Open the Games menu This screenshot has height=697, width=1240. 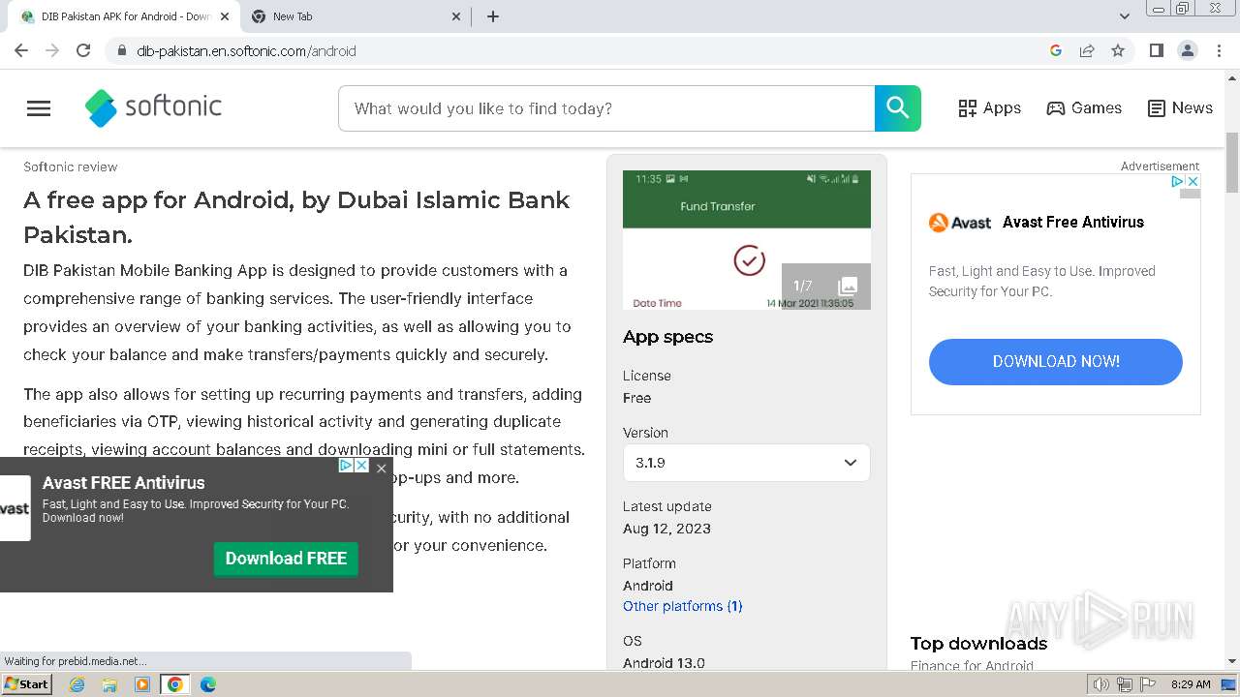click(x=1084, y=108)
